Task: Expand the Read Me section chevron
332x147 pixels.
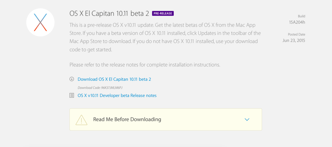Action: point(247,119)
